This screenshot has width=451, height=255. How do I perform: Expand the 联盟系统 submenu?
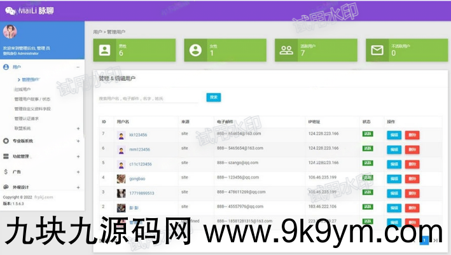click(x=78, y=128)
